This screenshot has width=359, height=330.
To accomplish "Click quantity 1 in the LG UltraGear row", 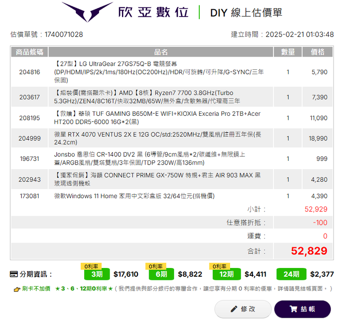I will click(x=288, y=72).
